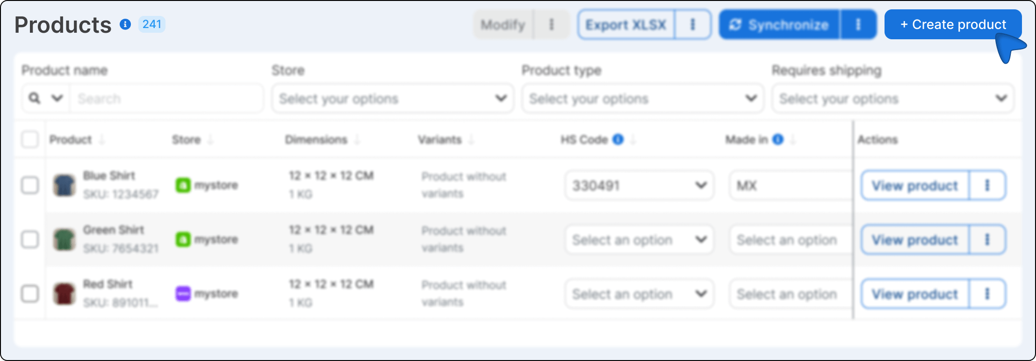The height and width of the screenshot is (361, 1036).
Task: Click the HS Code info icon
Action: 618,139
